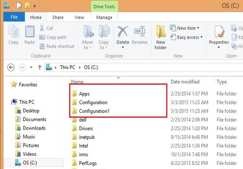Viewport: 243px width, 169px height.
Task: Click the Music library icon
Action: (18, 137)
